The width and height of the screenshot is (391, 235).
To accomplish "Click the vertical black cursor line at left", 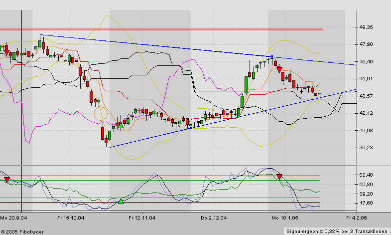I will (x=21, y=100).
